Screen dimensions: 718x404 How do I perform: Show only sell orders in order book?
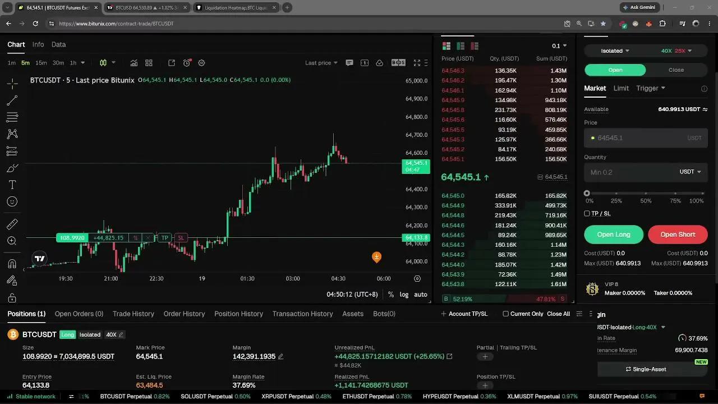click(x=475, y=46)
